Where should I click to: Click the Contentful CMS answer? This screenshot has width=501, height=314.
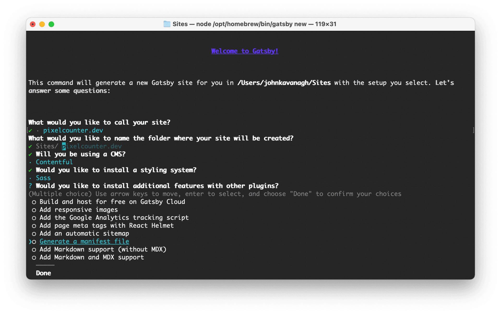click(x=54, y=162)
